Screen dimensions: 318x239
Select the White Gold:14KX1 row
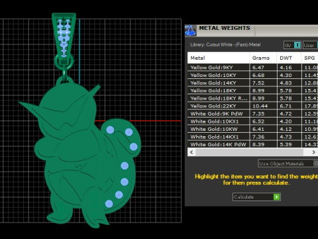pyautogui.click(x=252, y=137)
